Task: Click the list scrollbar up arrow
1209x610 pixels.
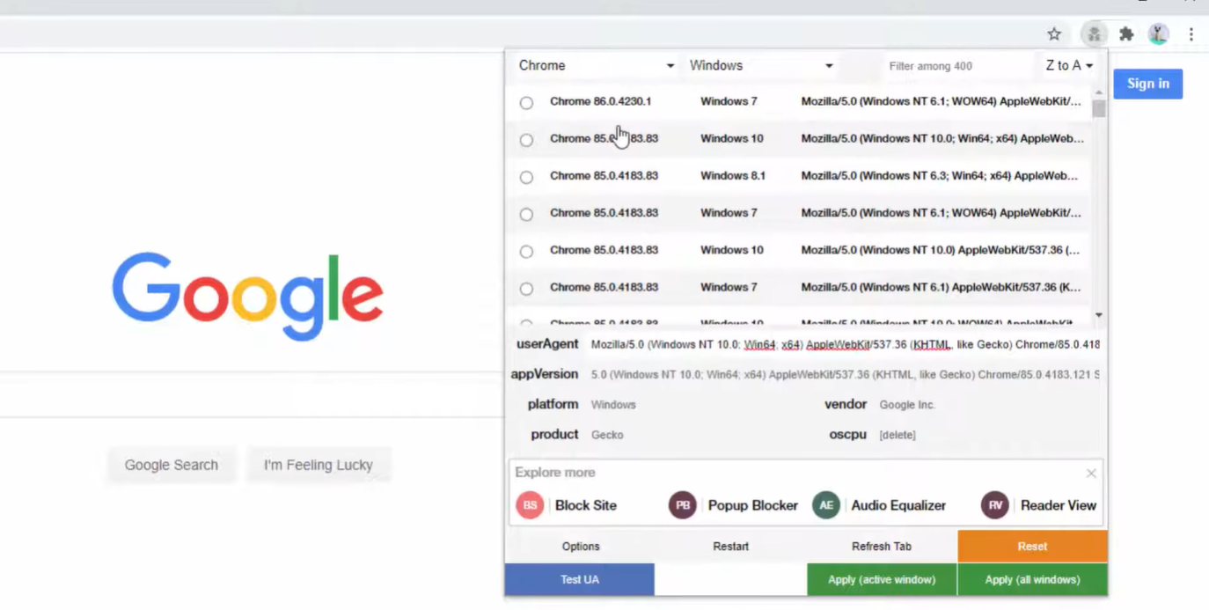Action: [1098, 92]
